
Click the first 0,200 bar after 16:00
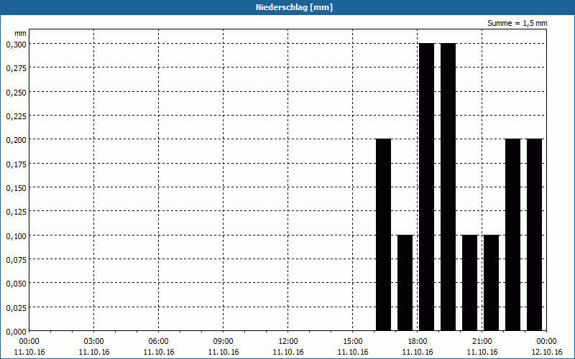pos(384,235)
